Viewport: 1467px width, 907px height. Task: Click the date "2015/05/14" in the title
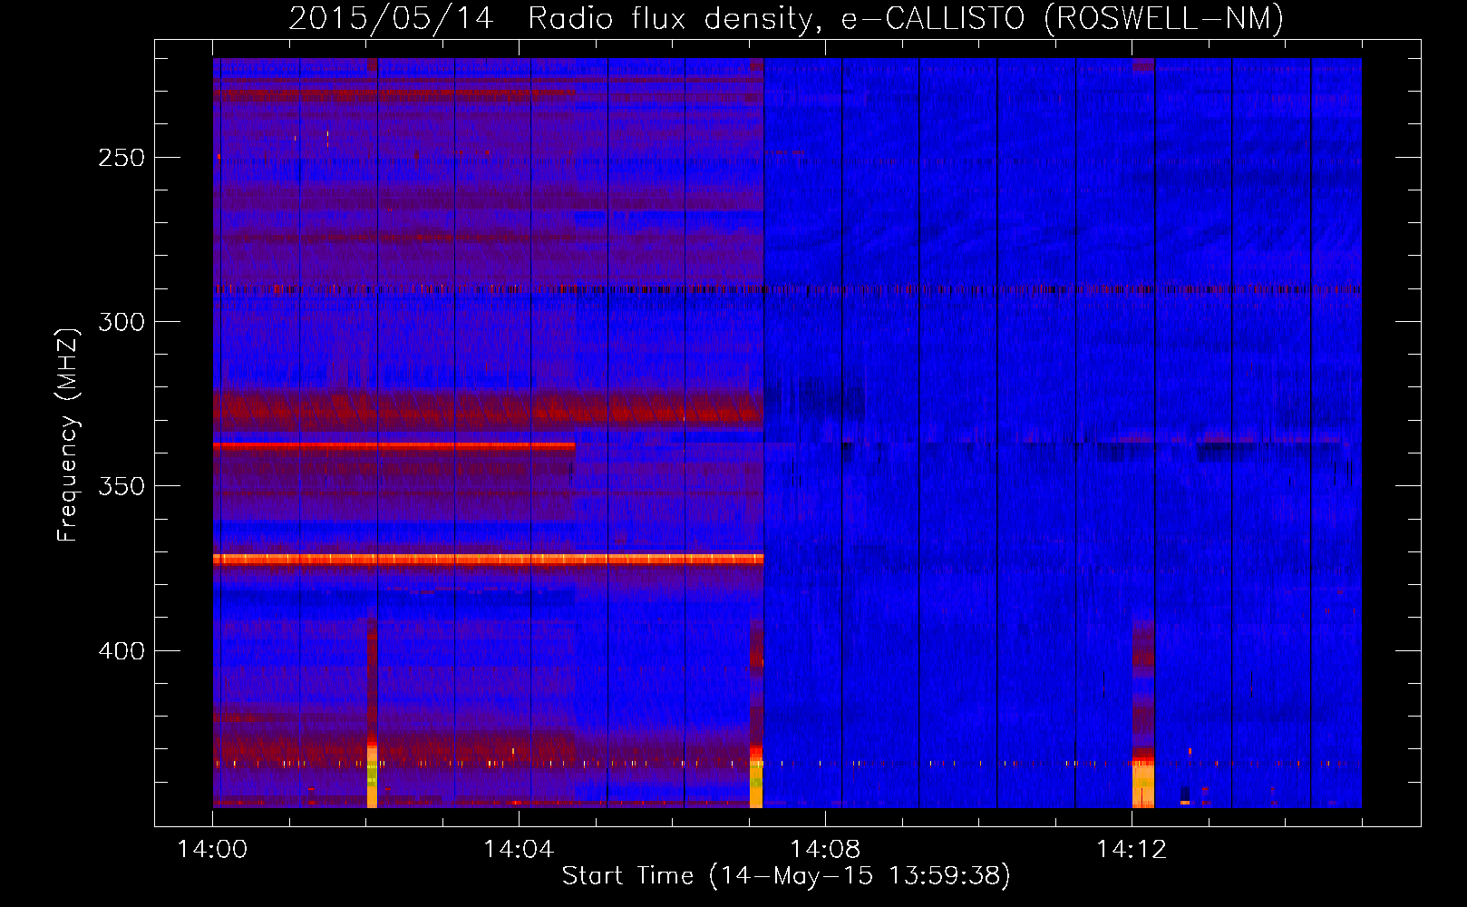coord(391,18)
